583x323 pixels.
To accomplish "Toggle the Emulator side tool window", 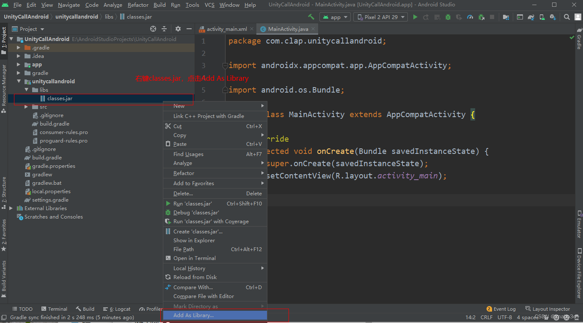I will coord(579,224).
